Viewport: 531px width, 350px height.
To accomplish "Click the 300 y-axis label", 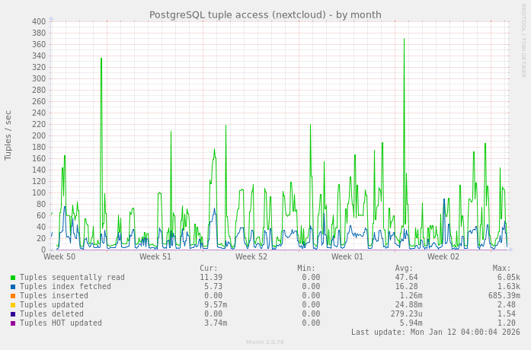I will click(x=39, y=79).
